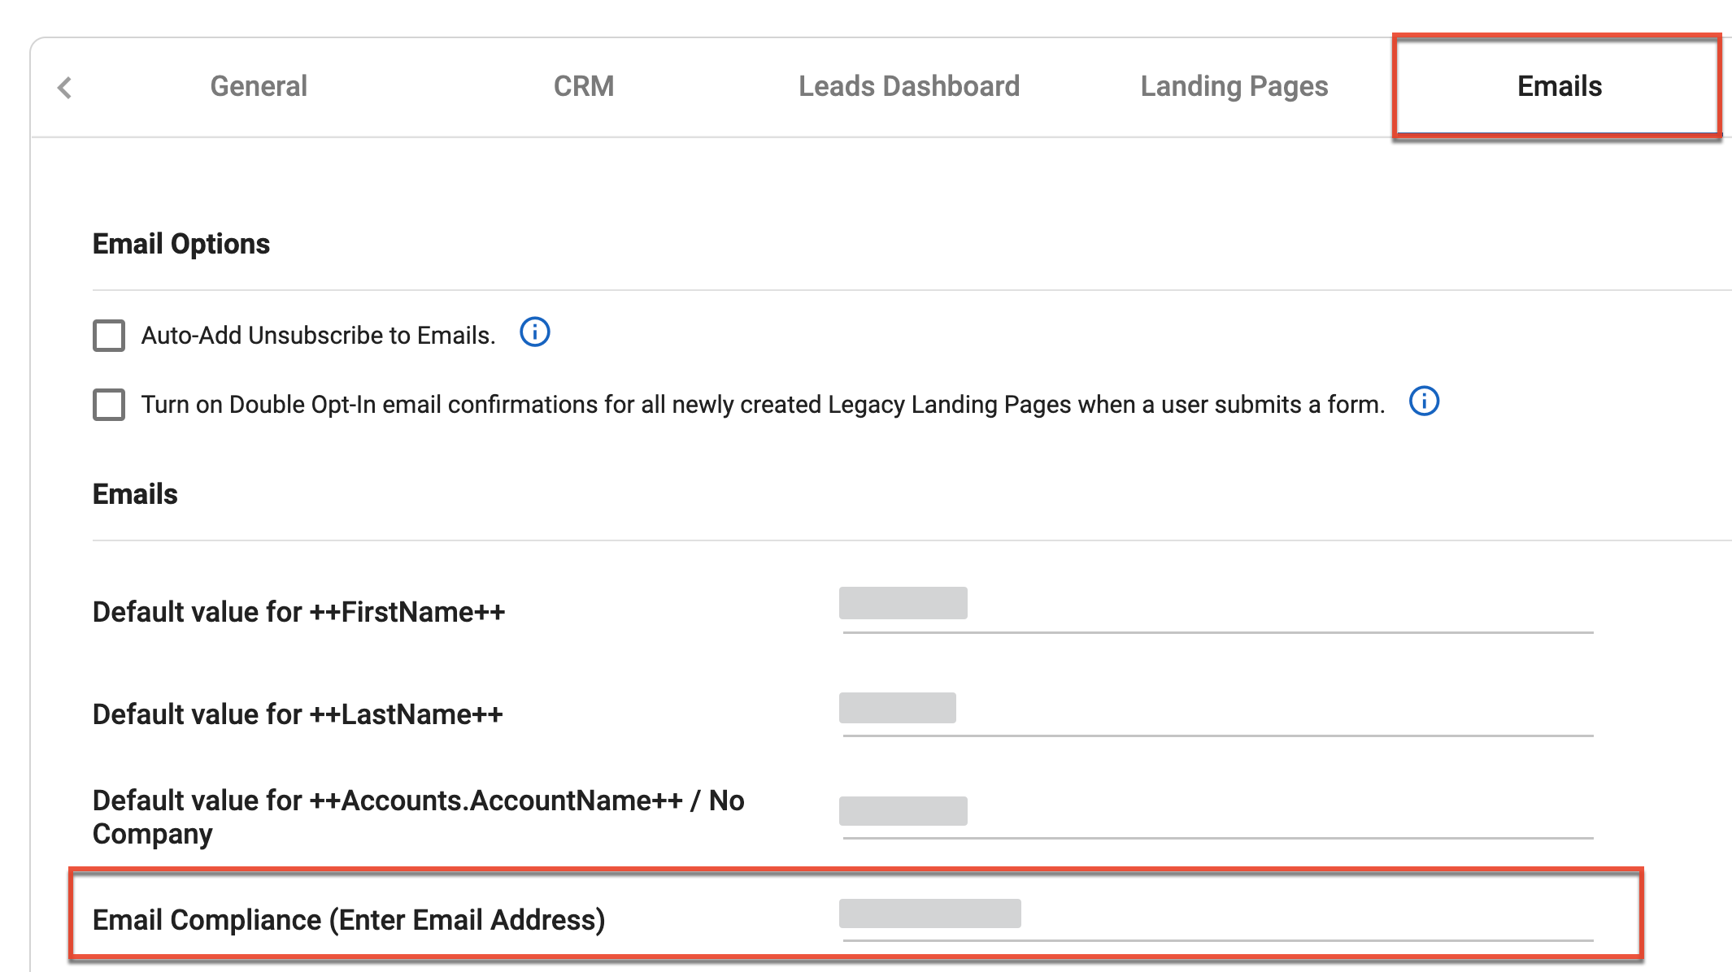Check the Auto-Add Unsubscribe checkbox label

[316, 334]
